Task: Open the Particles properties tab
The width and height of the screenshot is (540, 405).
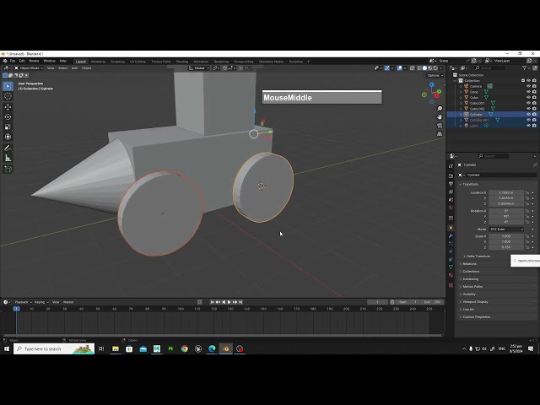Action: point(451,244)
